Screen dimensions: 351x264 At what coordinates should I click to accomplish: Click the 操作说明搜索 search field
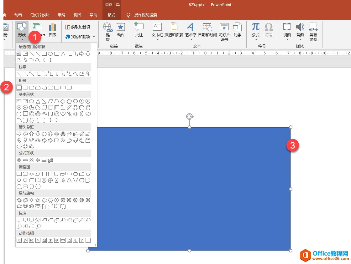145,15
